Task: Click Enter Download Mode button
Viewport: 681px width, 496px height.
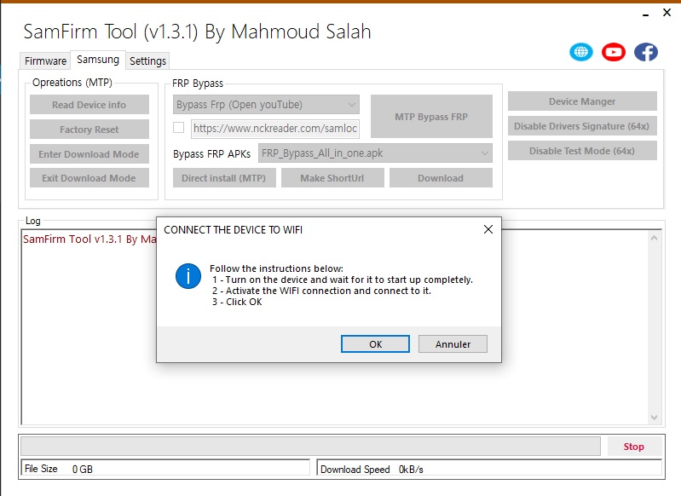Action: [89, 154]
